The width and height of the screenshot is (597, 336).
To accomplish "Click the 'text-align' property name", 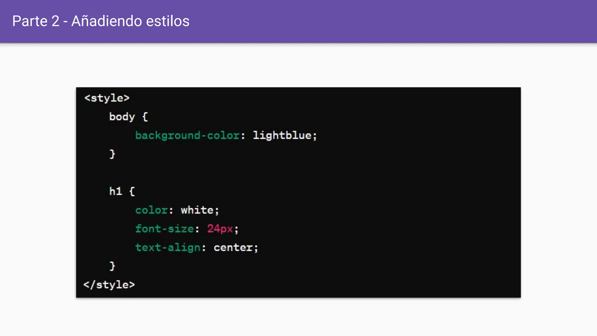I will click(168, 247).
